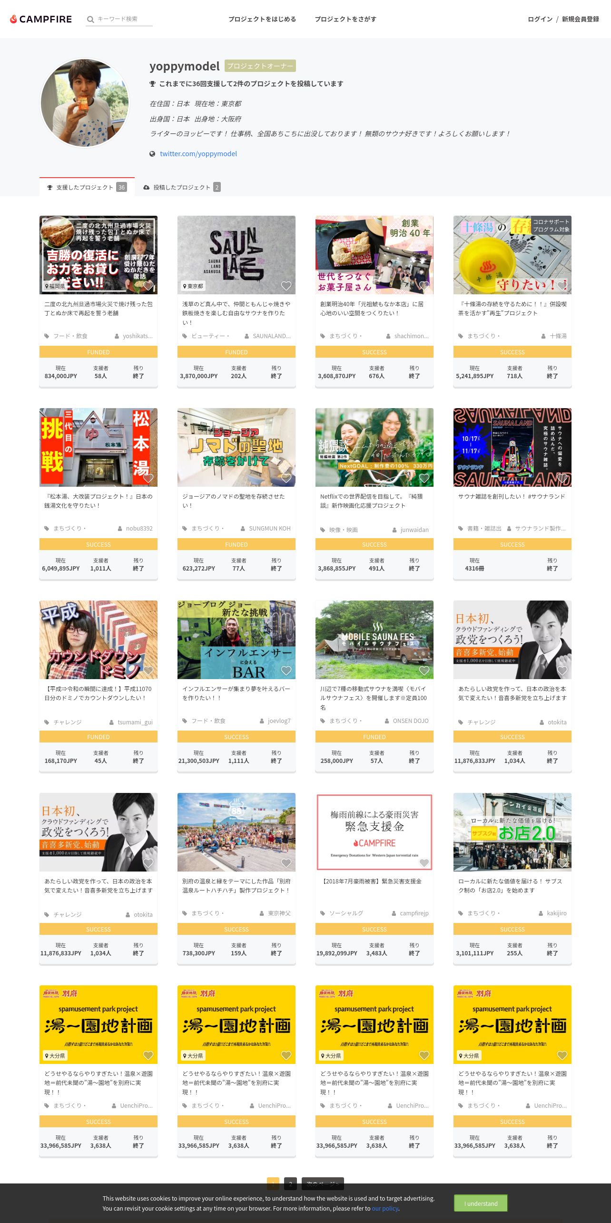Open 別府温泉ルートハチハチ project title
Screen dimensions: 611x1223
236,886
